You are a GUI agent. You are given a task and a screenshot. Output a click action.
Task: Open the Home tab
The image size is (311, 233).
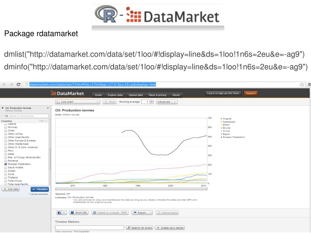tap(98, 95)
